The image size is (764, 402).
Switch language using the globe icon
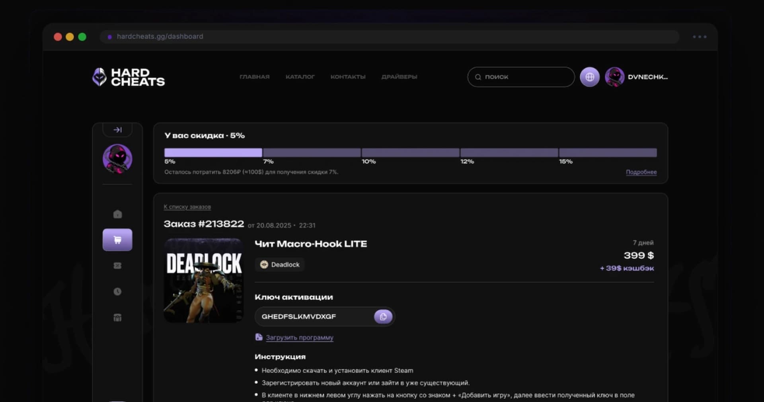point(590,77)
